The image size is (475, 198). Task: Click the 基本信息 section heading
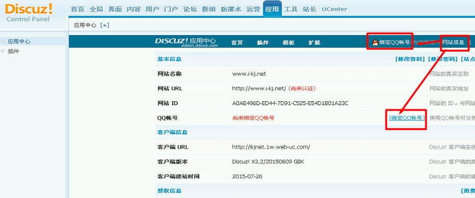click(170, 59)
